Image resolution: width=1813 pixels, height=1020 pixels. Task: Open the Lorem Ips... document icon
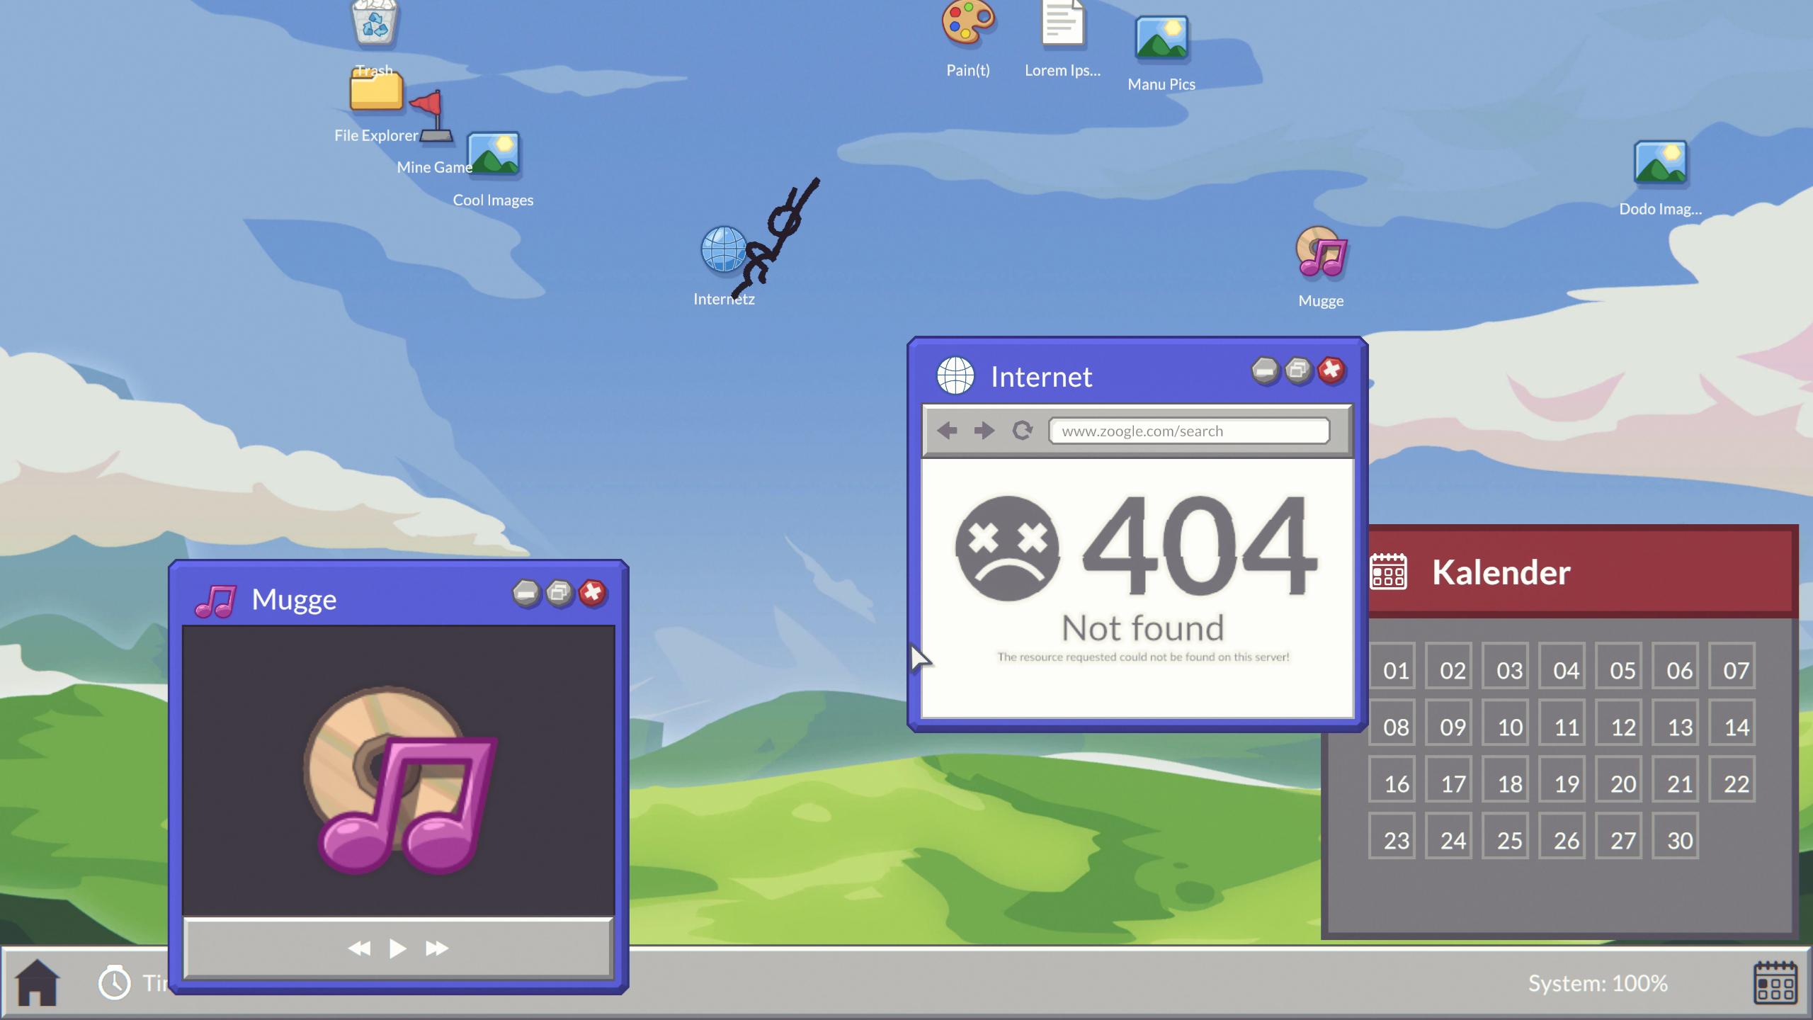tap(1062, 25)
